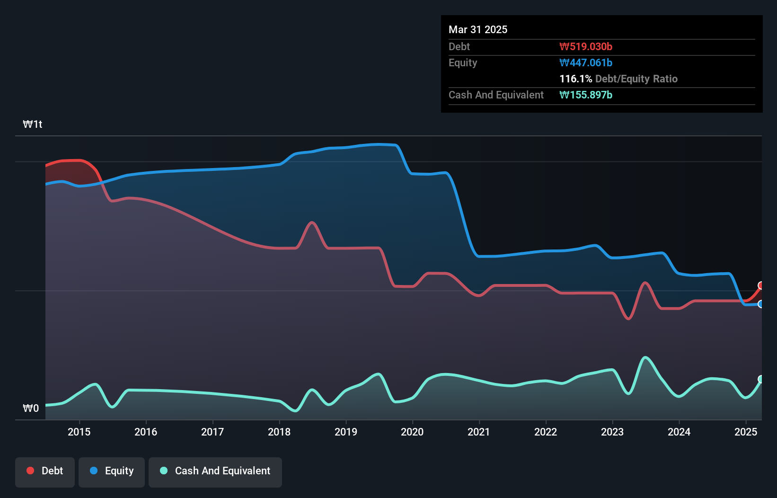Click the red Debt legend dot
Viewport: 777px width, 498px height.
click(x=30, y=471)
